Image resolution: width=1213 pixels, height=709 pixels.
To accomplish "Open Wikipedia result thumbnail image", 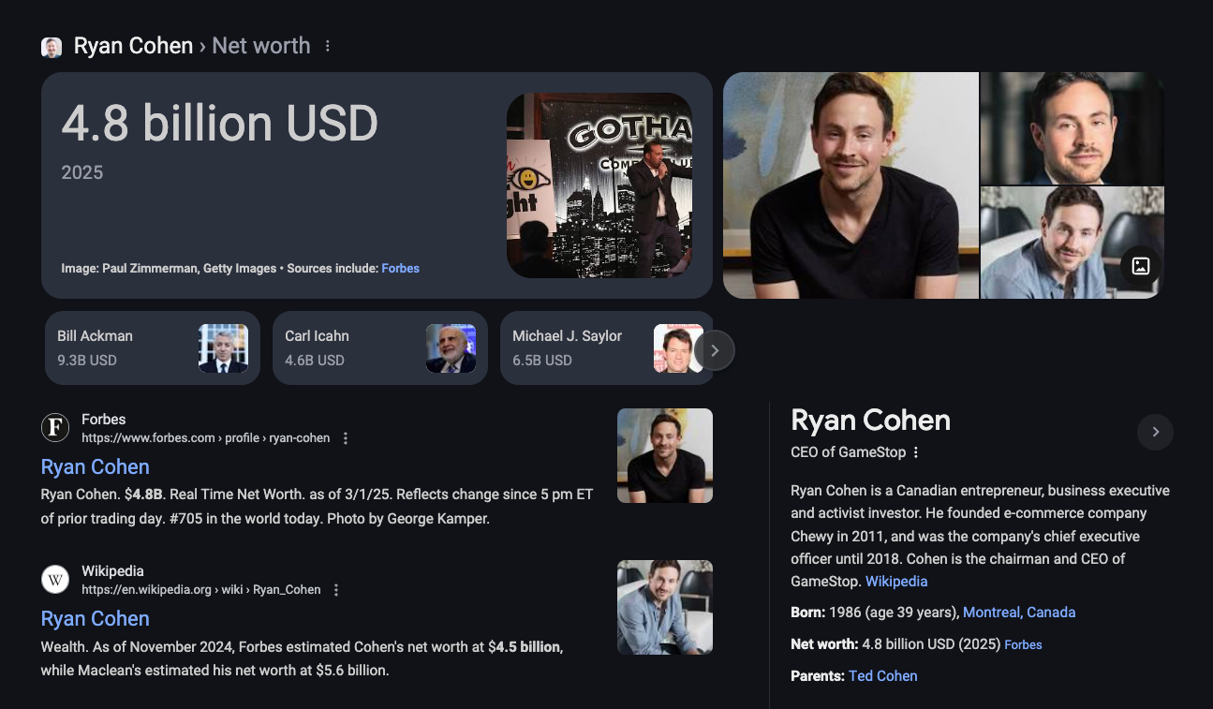I will click(665, 607).
